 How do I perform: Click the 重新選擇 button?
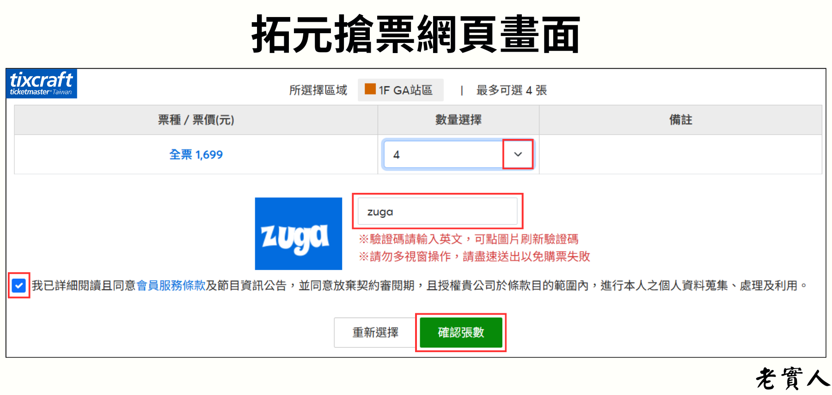point(375,332)
